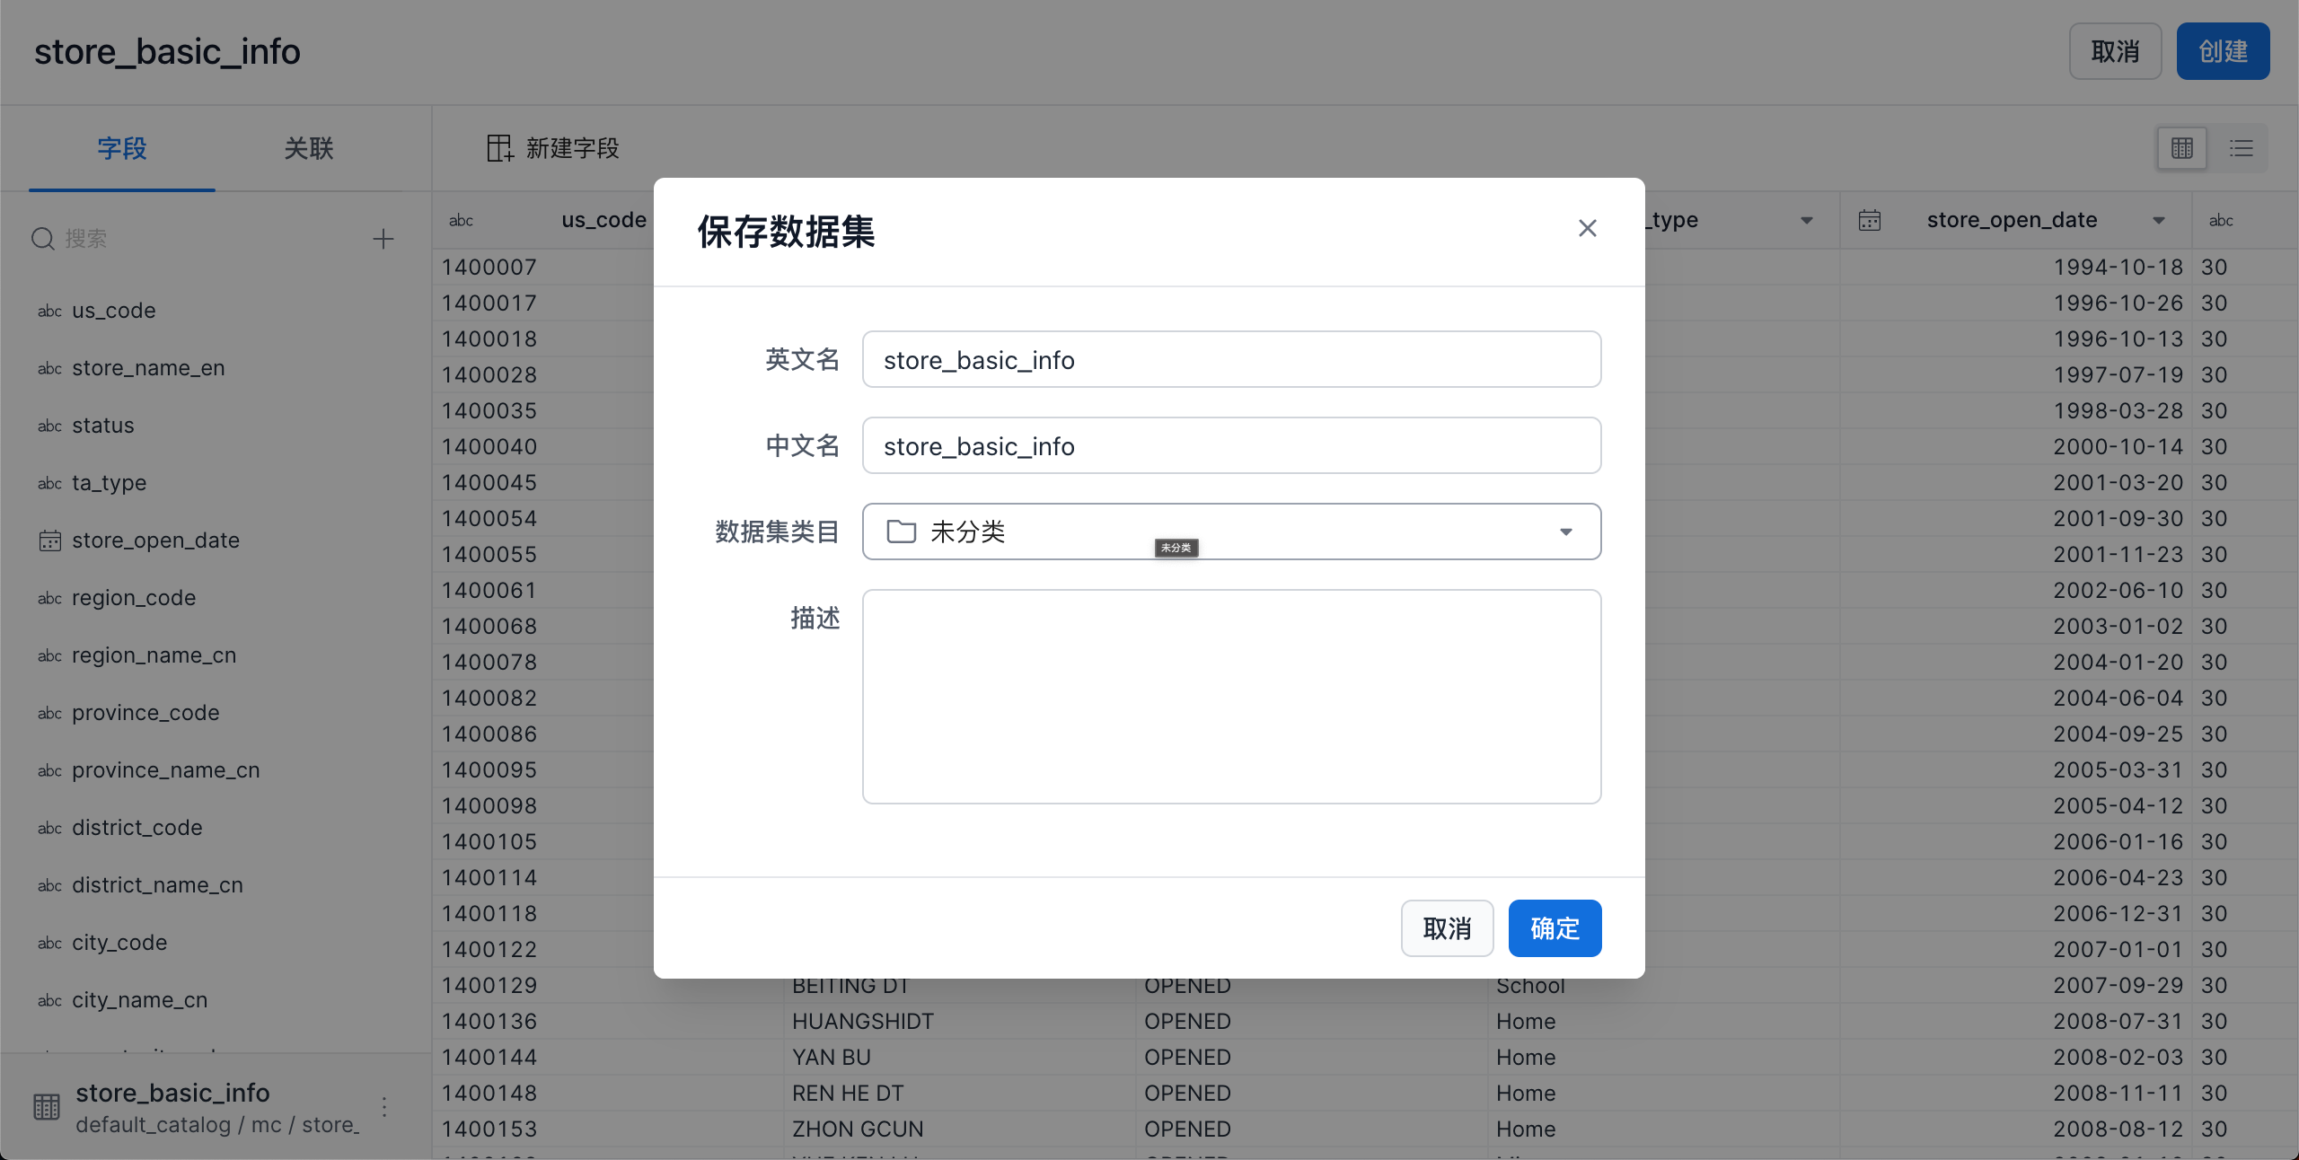Switch to the 字段 tab

click(x=122, y=148)
